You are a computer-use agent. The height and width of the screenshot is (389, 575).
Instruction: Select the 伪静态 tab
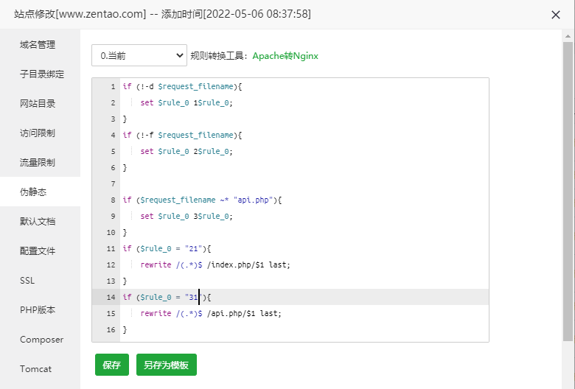34,192
